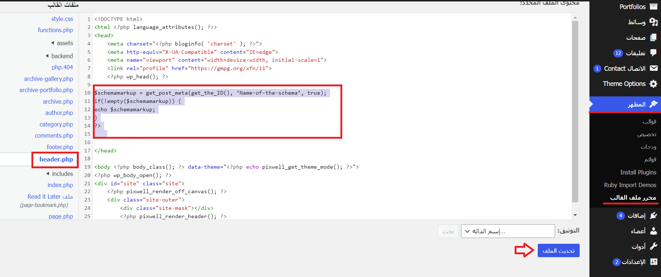Click the code editor vertical scrollbar

(575, 112)
